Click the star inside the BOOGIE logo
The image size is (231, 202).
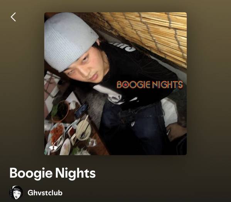pyautogui.click(x=125, y=85)
